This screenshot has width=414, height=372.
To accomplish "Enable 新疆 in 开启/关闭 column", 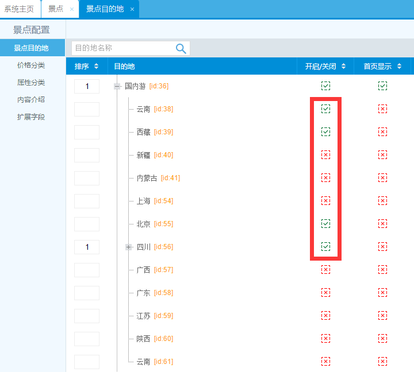I will click(325, 155).
